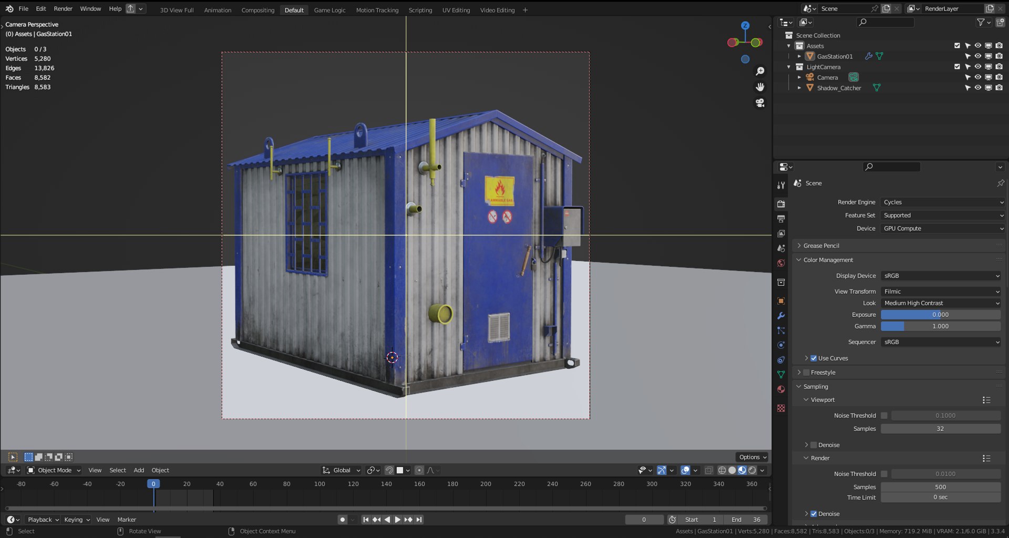The width and height of the screenshot is (1009, 538).
Task: Switch to the UV Editing workspace tab
Action: pos(456,10)
